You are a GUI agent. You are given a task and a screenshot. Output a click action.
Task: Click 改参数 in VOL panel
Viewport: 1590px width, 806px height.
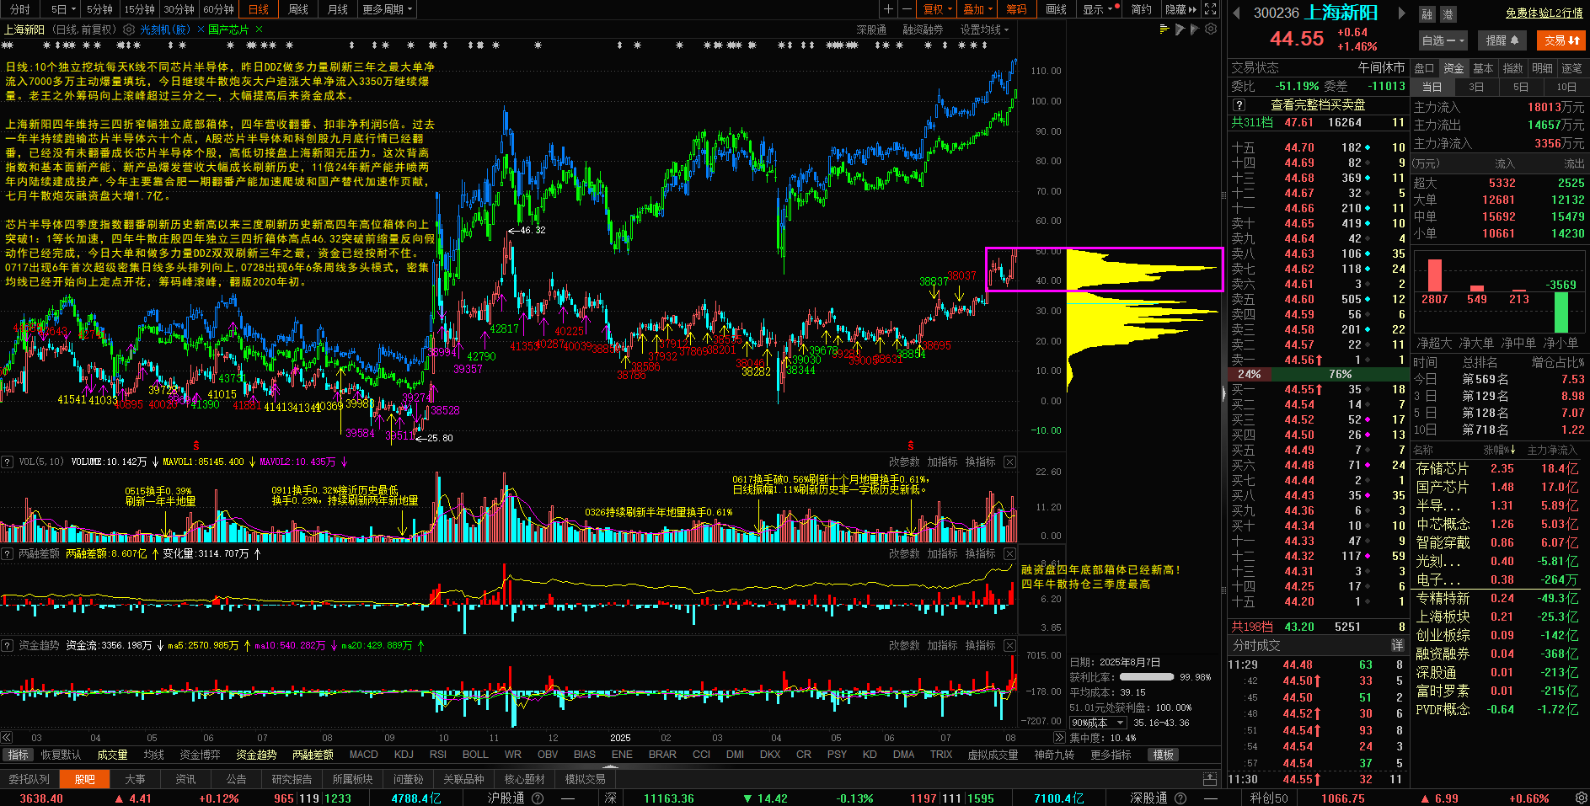[904, 462]
